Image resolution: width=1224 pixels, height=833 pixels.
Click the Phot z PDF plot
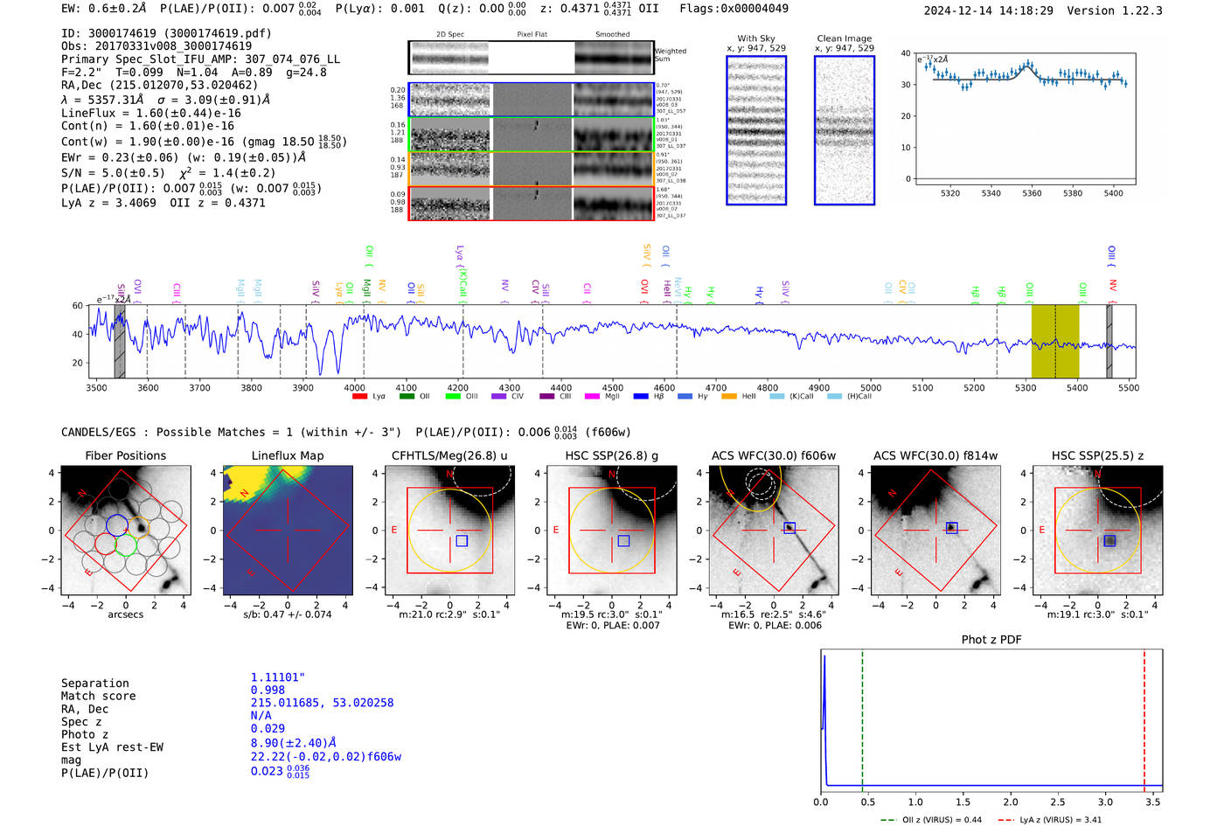[991, 720]
